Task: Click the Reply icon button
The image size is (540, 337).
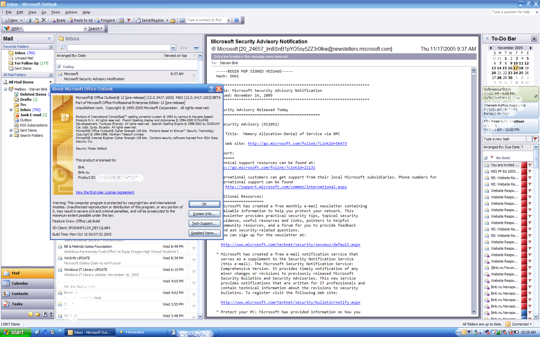Action: coord(58,20)
